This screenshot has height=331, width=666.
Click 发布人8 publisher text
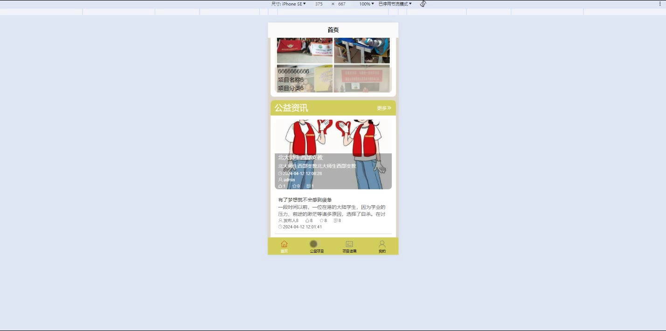[x=291, y=221]
